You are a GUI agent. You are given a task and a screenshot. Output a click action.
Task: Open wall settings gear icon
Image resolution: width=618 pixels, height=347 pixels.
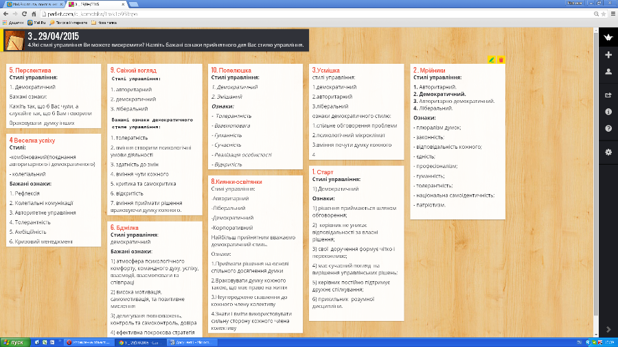(x=608, y=152)
